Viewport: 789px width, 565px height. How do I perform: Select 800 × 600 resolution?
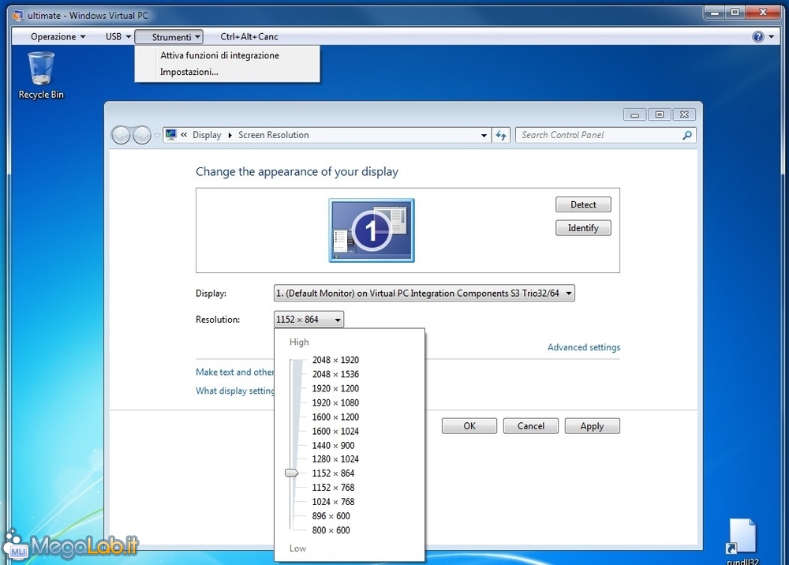point(331,529)
